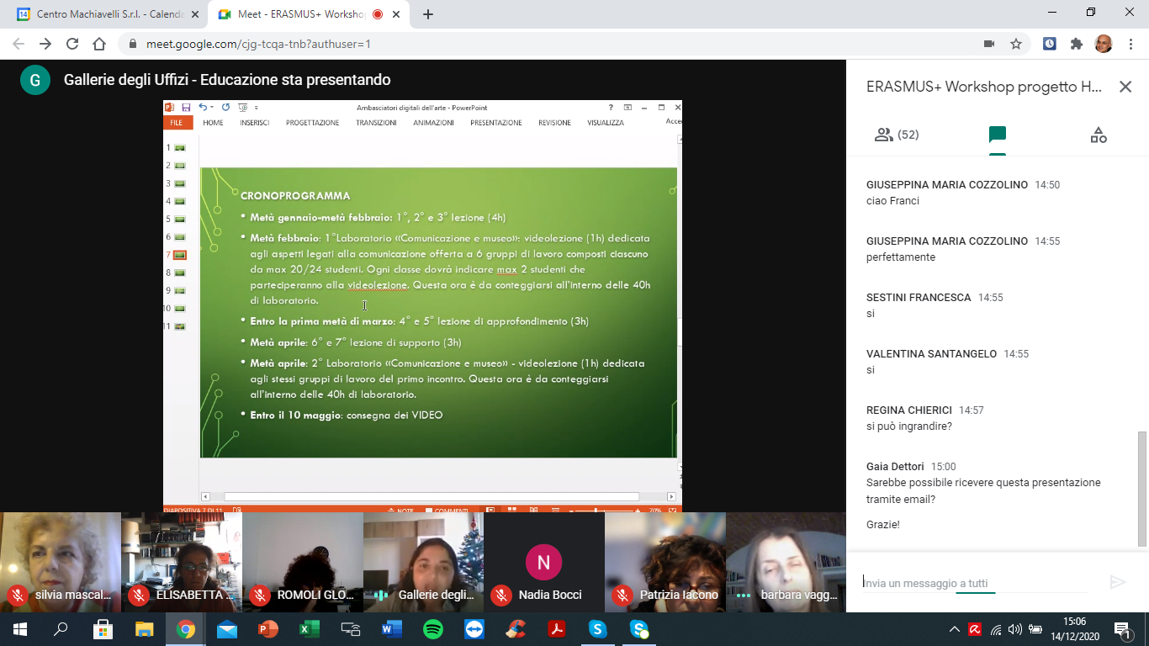Open Chrome's three-dot menu
Viewport: 1149px width, 646px height.
pyautogui.click(x=1130, y=44)
